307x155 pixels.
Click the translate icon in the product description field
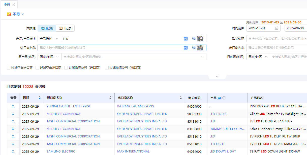pyautogui.click(x=186, y=38)
